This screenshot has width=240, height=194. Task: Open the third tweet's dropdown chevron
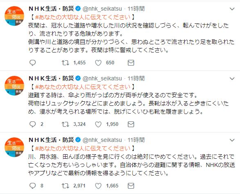click(x=232, y=140)
